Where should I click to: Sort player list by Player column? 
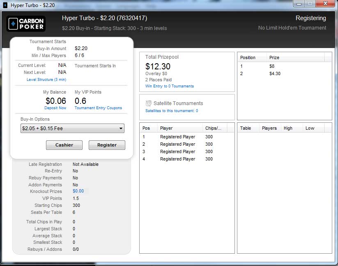click(180, 128)
